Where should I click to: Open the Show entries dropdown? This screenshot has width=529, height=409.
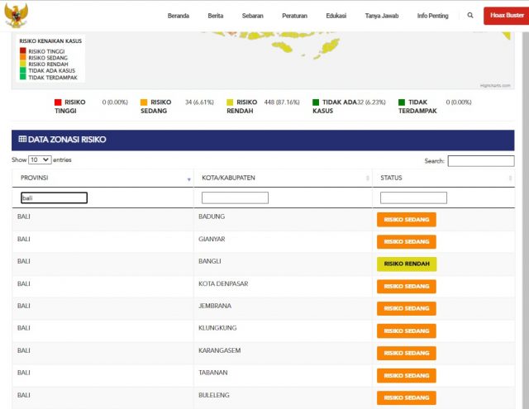40,159
